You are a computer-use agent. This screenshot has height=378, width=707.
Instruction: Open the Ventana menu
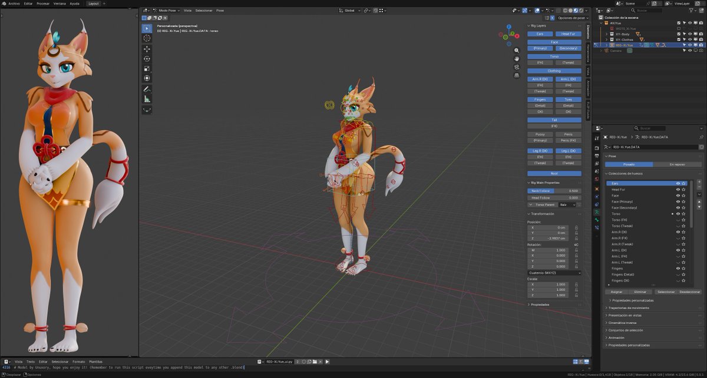(60, 3)
